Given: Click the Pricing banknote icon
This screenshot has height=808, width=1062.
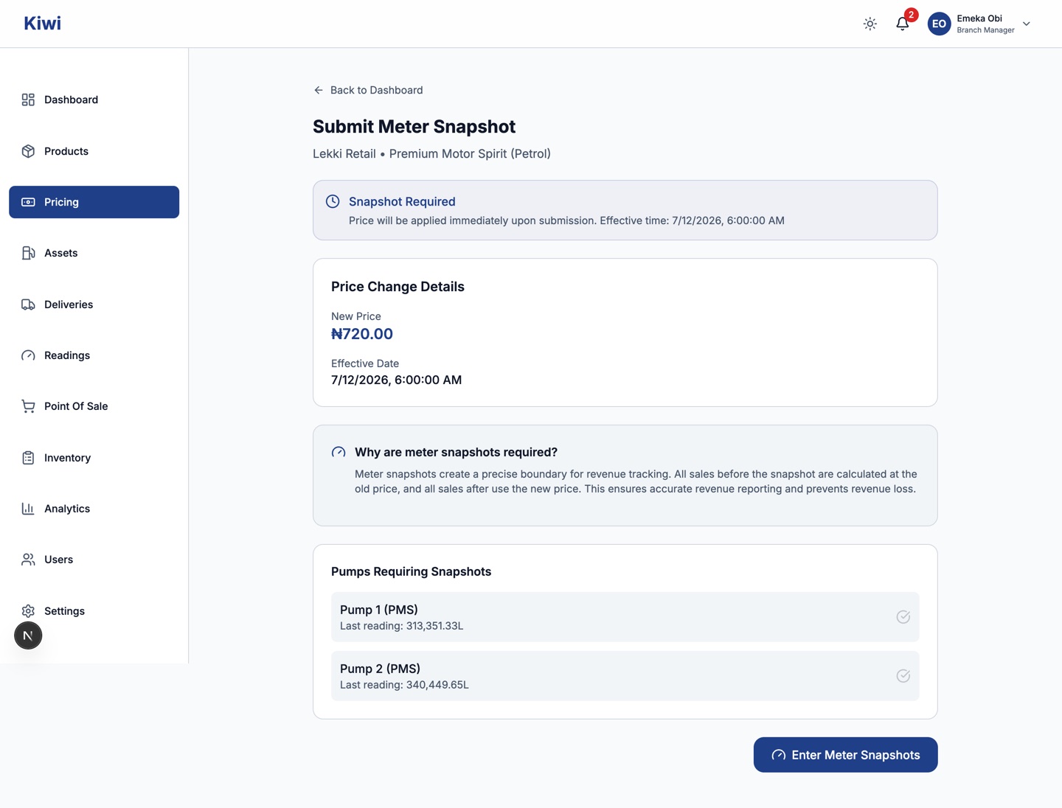Looking at the screenshot, I should [x=28, y=202].
